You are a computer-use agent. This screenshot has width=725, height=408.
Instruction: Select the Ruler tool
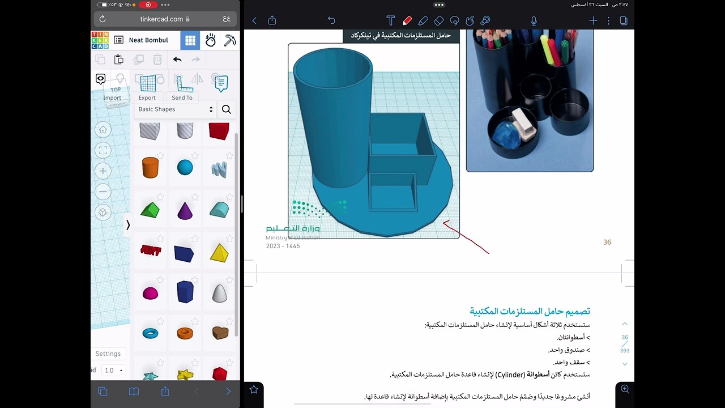click(x=184, y=83)
